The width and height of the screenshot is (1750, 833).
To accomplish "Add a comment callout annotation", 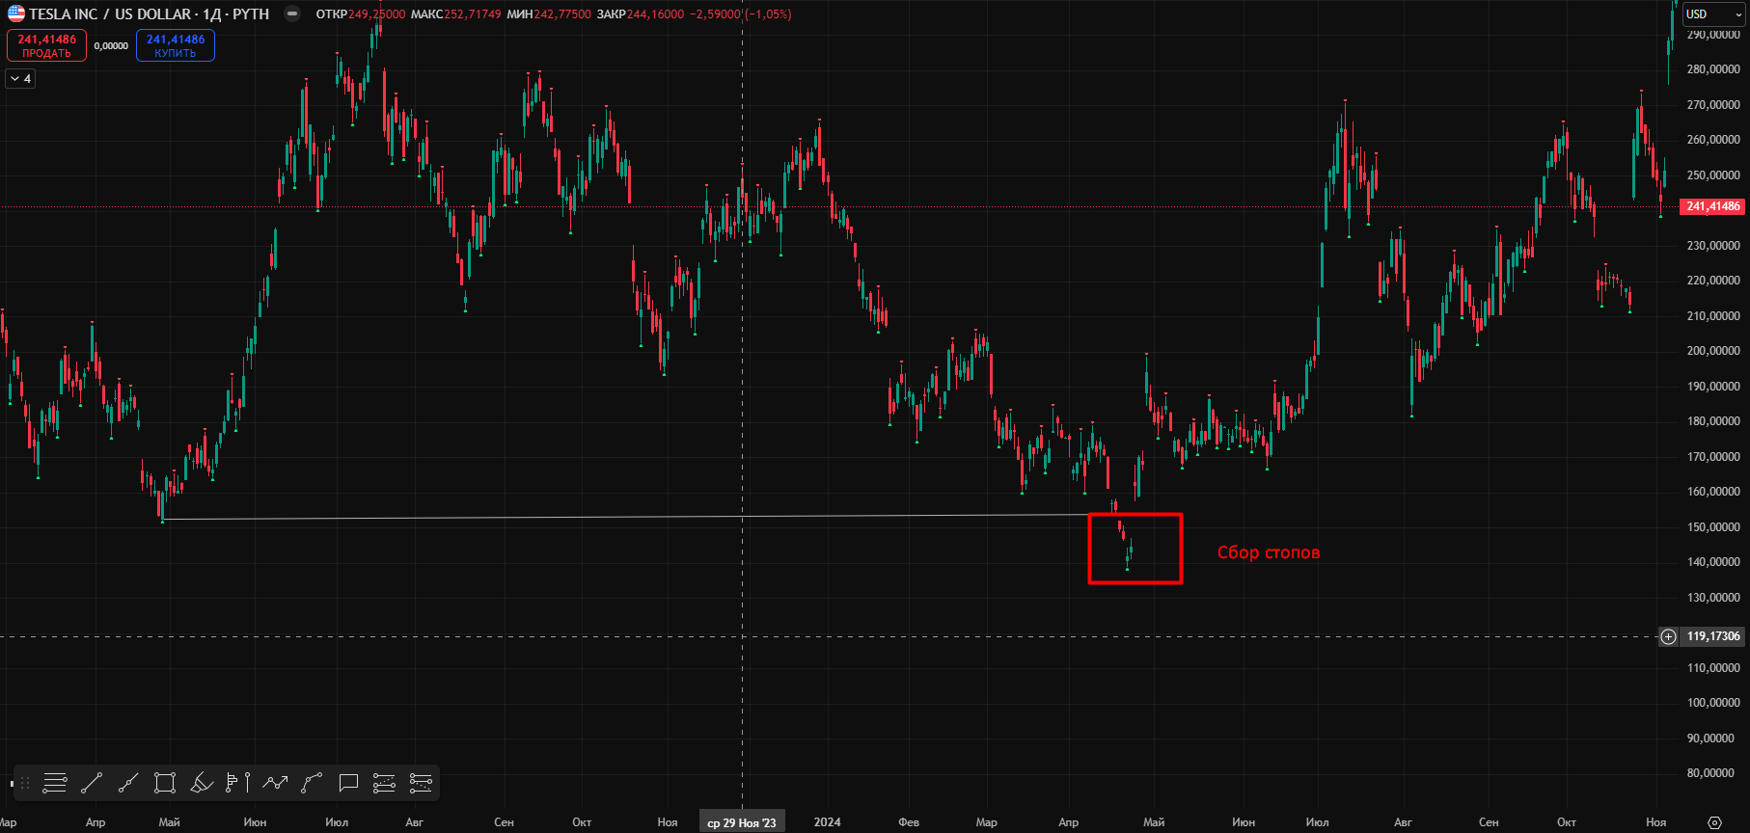I will [348, 783].
